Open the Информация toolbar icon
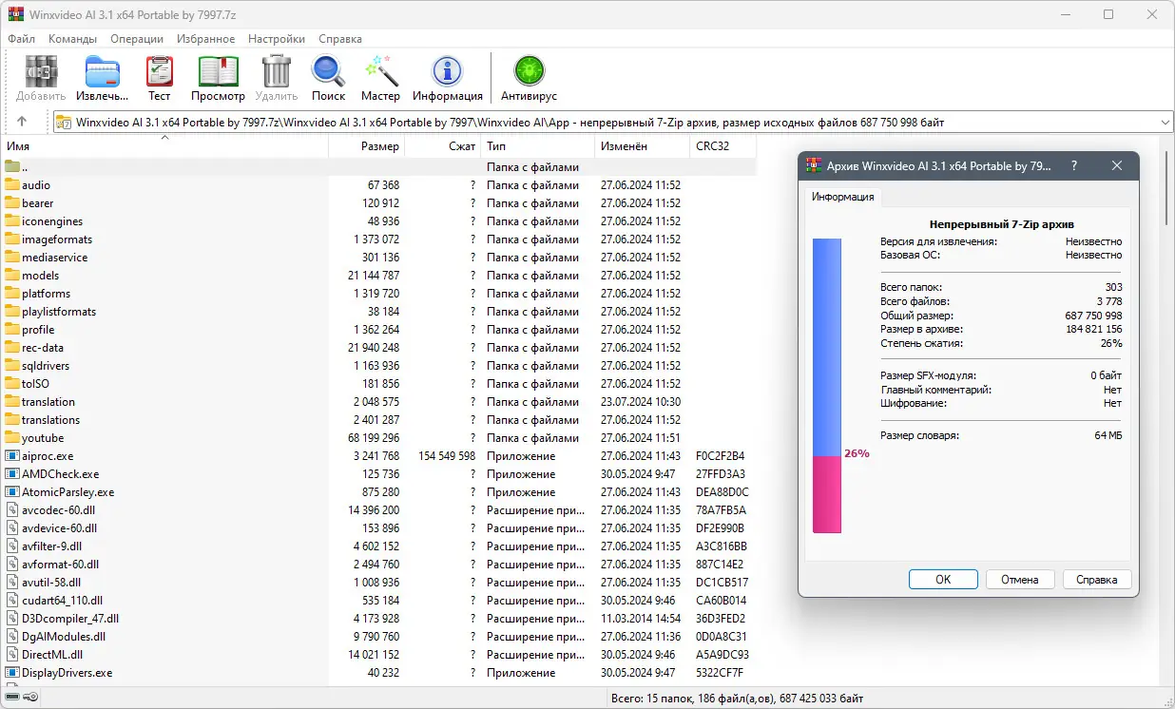The width and height of the screenshot is (1175, 709). pos(447,71)
